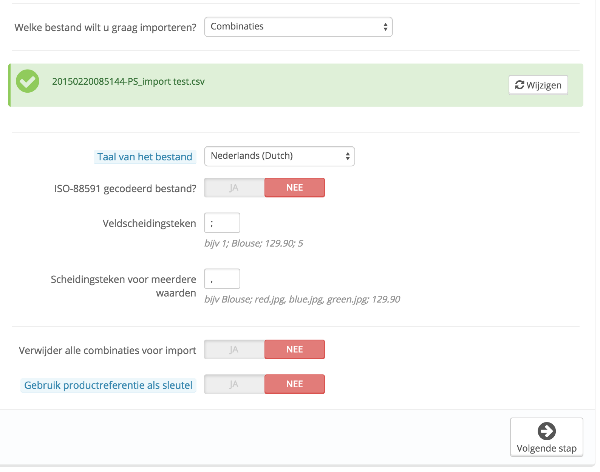This screenshot has height=472, width=600.
Task: Proceed with the Volgende stap button
Action: [x=546, y=437]
